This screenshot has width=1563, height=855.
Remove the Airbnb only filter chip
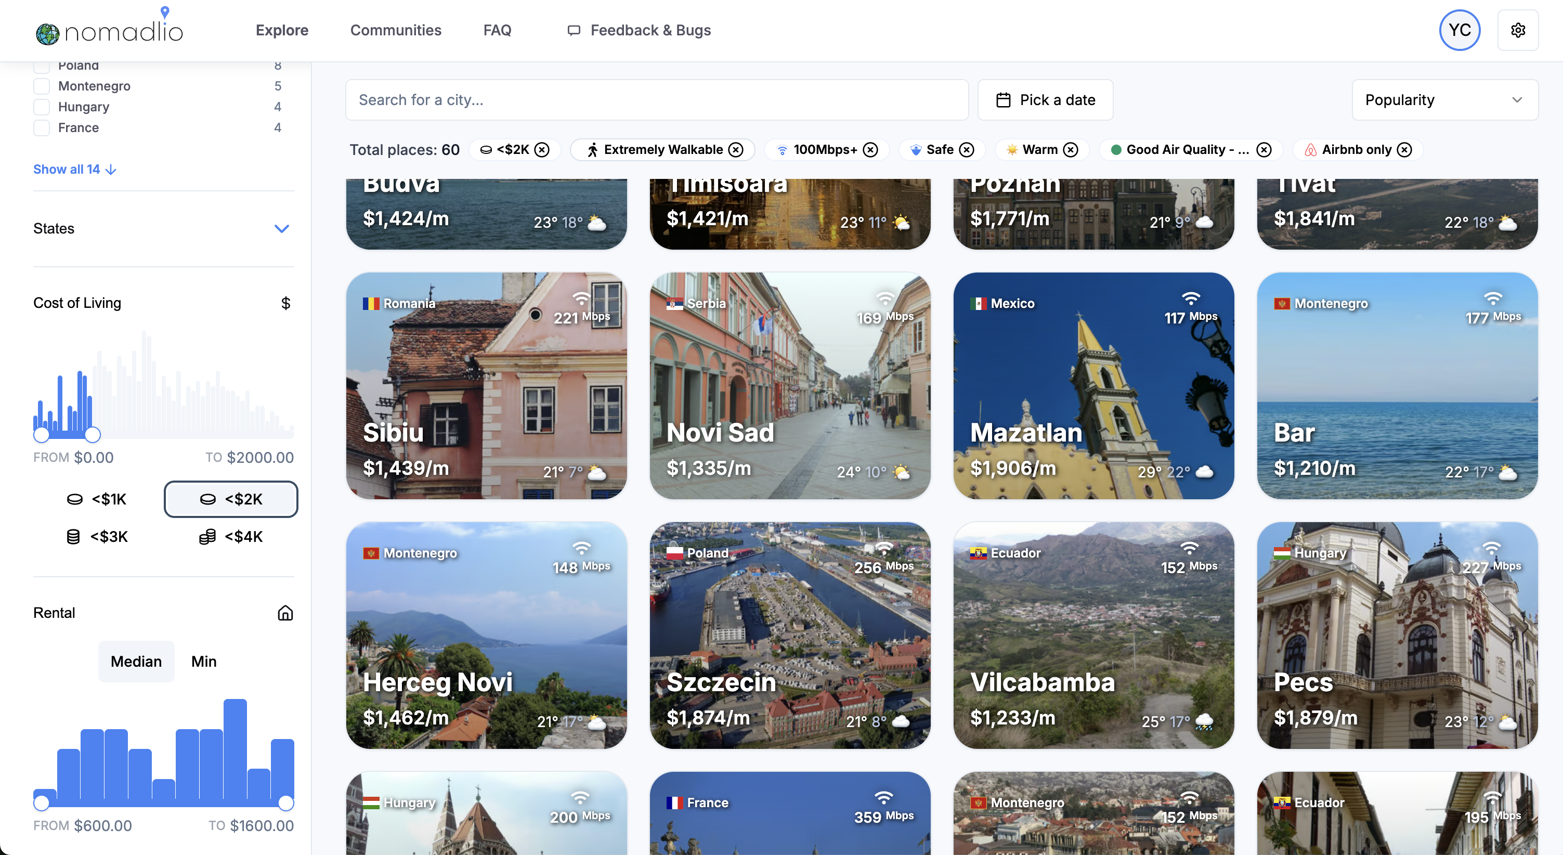click(x=1404, y=150)
